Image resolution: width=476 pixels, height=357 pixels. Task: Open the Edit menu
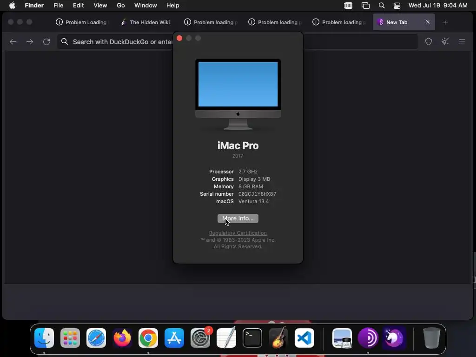point(78,6)
